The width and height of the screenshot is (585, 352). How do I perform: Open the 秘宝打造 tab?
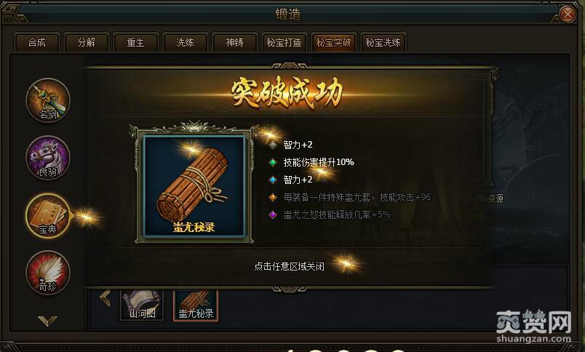tap(284, 42)
